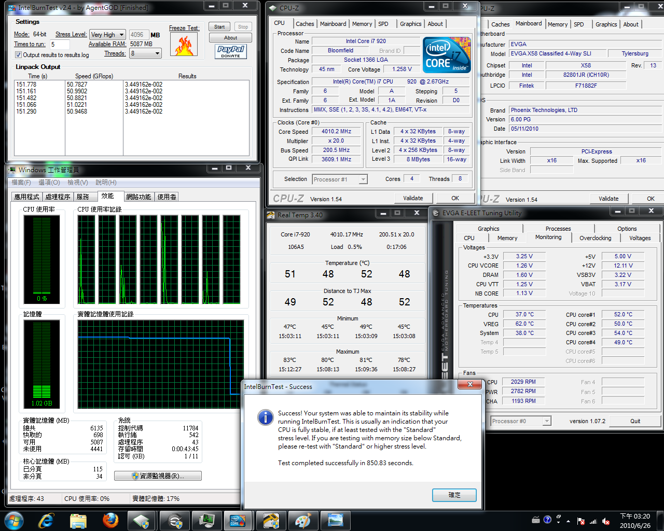Click the CPU VCORE 1.26 V value

coord(524,265)
